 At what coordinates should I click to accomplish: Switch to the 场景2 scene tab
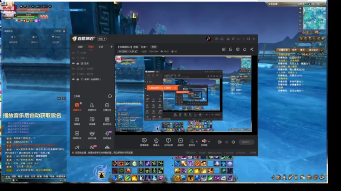91,47
